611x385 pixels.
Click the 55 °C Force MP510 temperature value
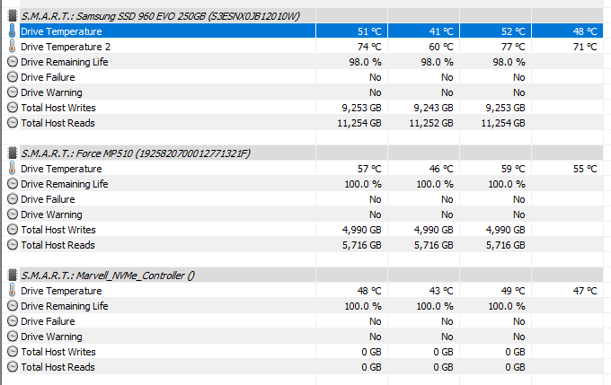585,169
